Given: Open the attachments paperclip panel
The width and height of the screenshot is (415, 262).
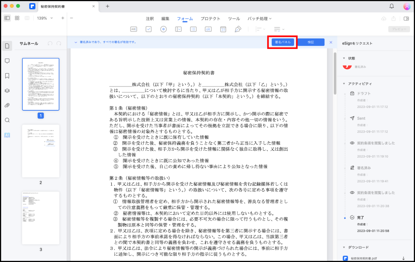Looking at the screenshot, I should (7, 105).
